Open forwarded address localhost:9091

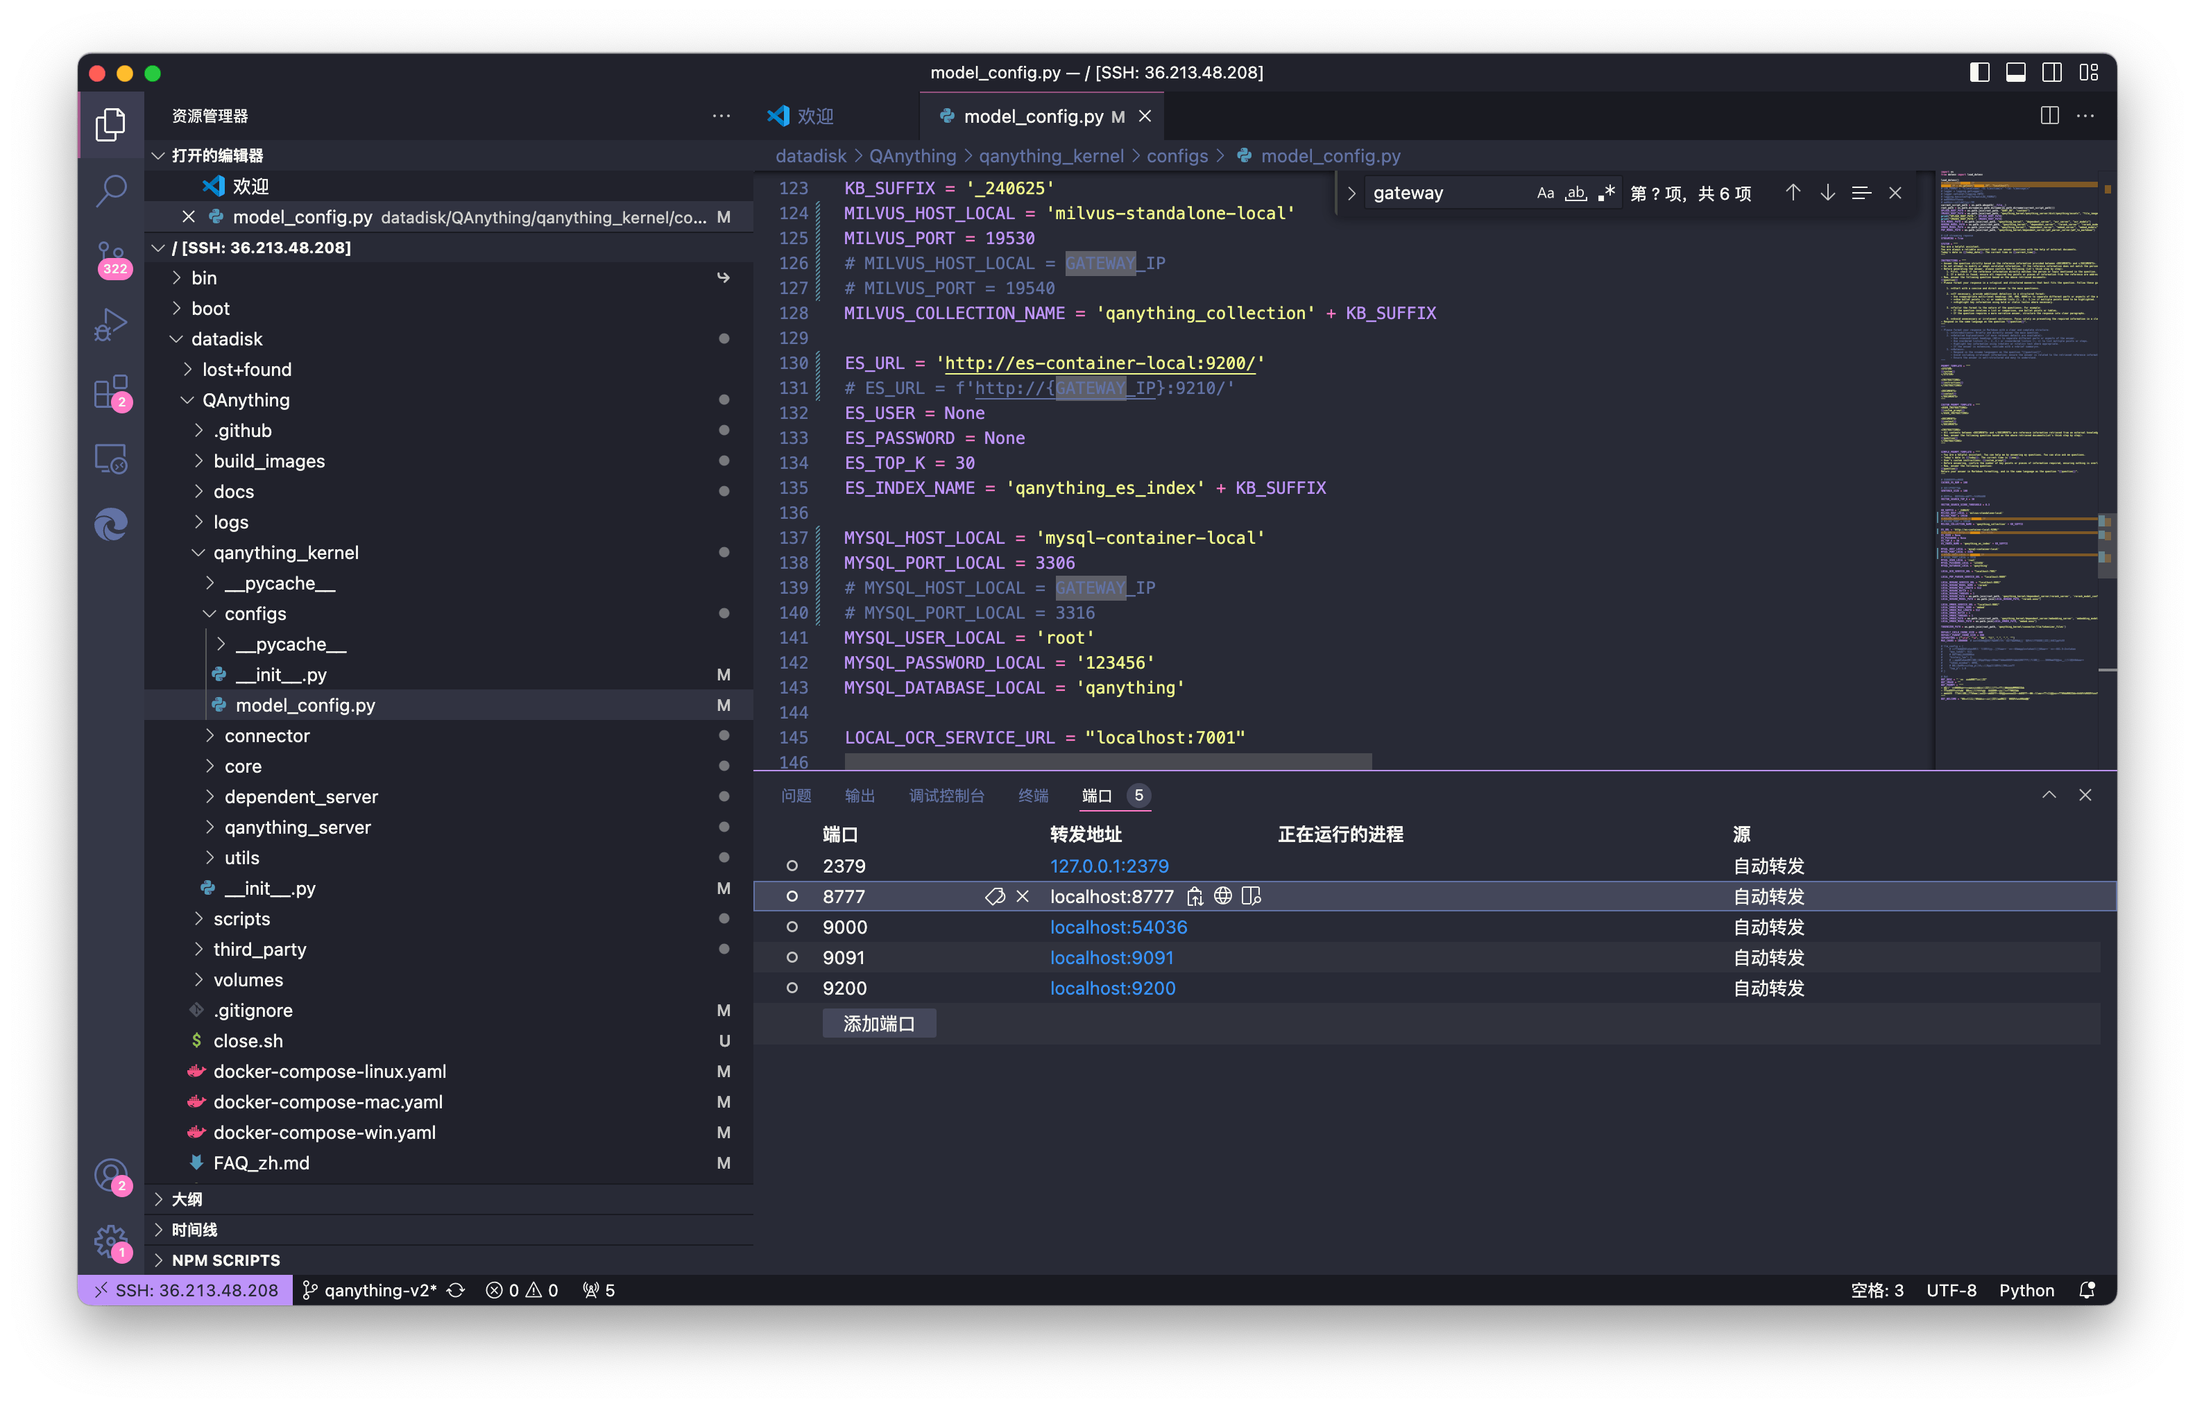point(1111,957)
